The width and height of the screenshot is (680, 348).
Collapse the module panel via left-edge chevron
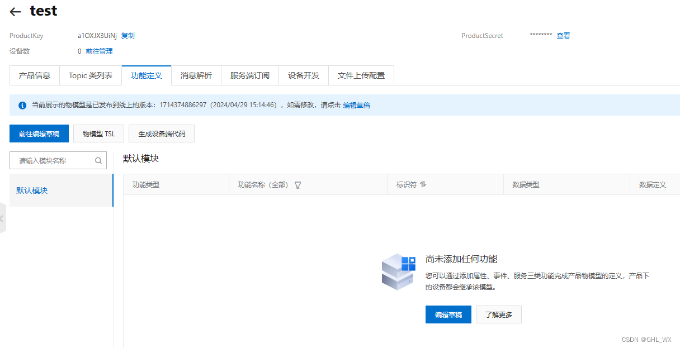pyautogui.click(x=2, y=218)
